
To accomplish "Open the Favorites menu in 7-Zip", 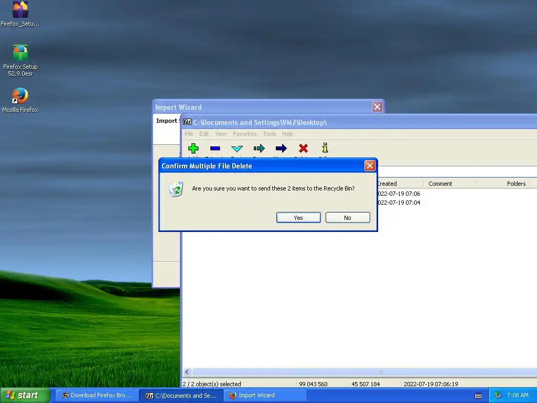I will pyautogui.click(x=244, y=134).
